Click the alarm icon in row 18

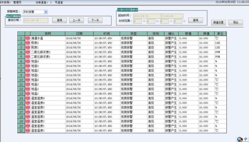click(x=28, y=117)
